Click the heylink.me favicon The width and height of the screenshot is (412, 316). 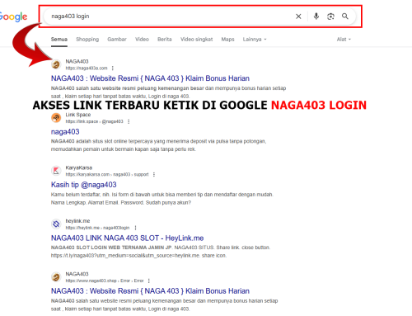(x=56, y=224)
